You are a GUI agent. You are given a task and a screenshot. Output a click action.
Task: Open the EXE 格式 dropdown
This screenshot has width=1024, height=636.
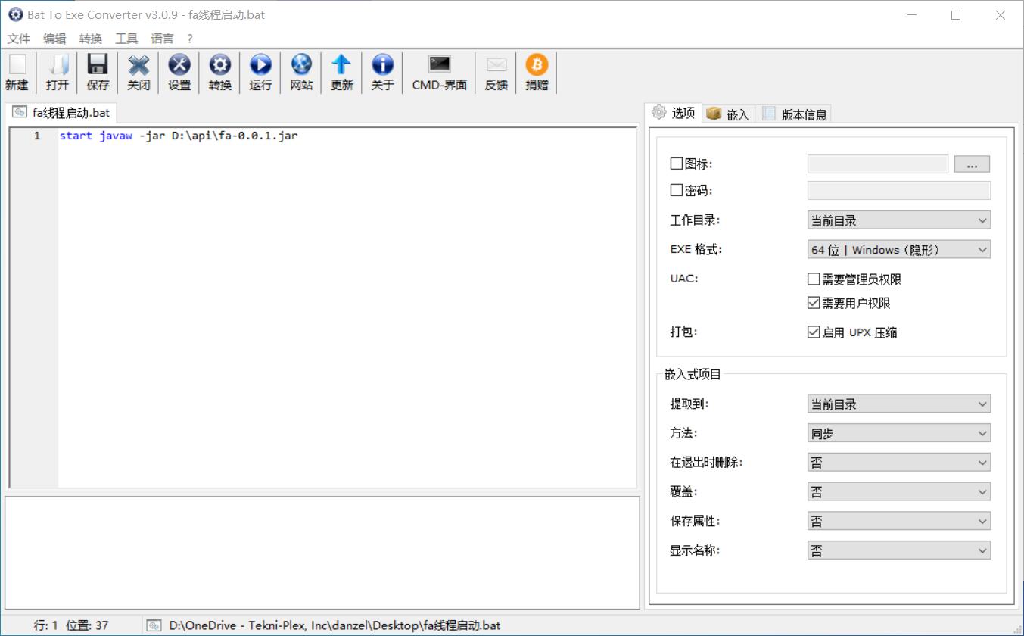[x=899, y=250]
